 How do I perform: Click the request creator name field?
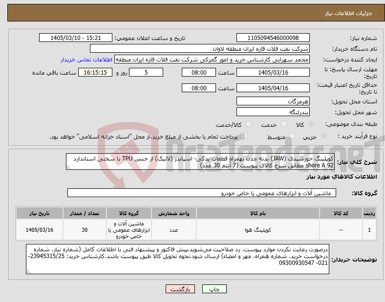[x=212, y=60]
